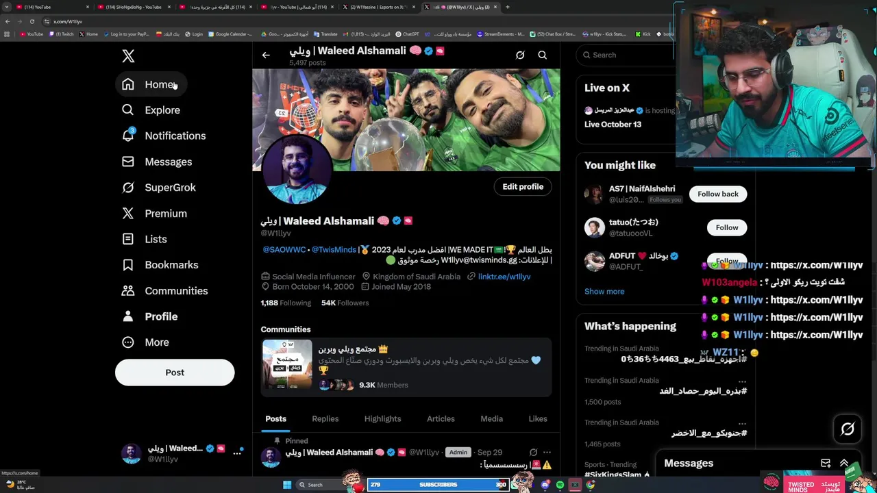Open the Translate bookmark

point(325,34)
